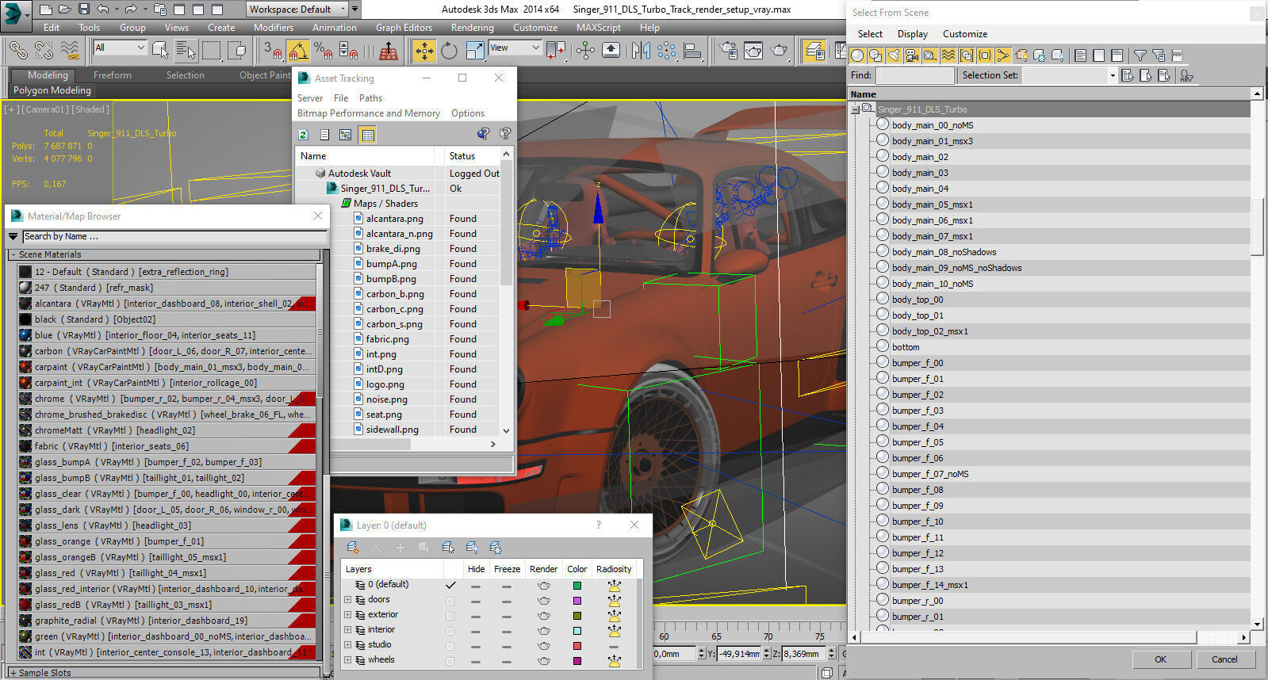Activate the Select and Rotate tool
1268x680 pixels.
[450, 51]
